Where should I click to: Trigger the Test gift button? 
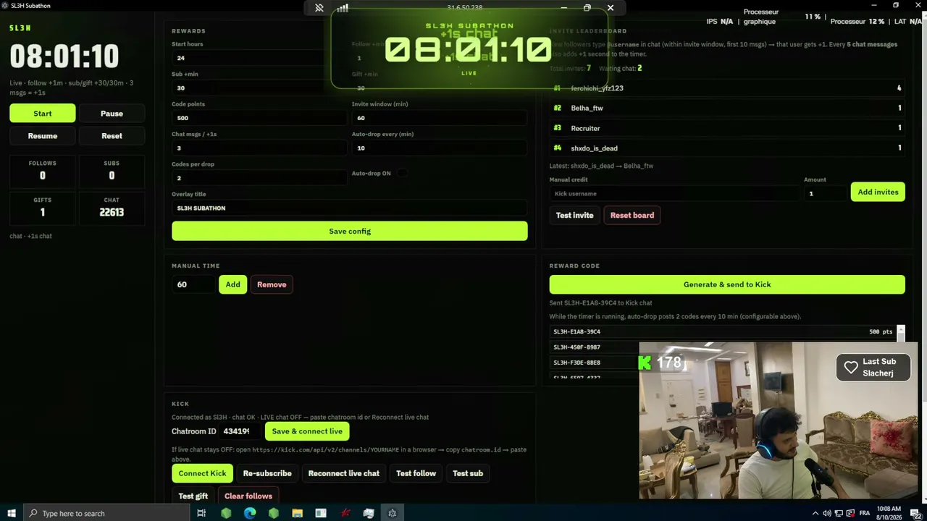tap(193, 496)
